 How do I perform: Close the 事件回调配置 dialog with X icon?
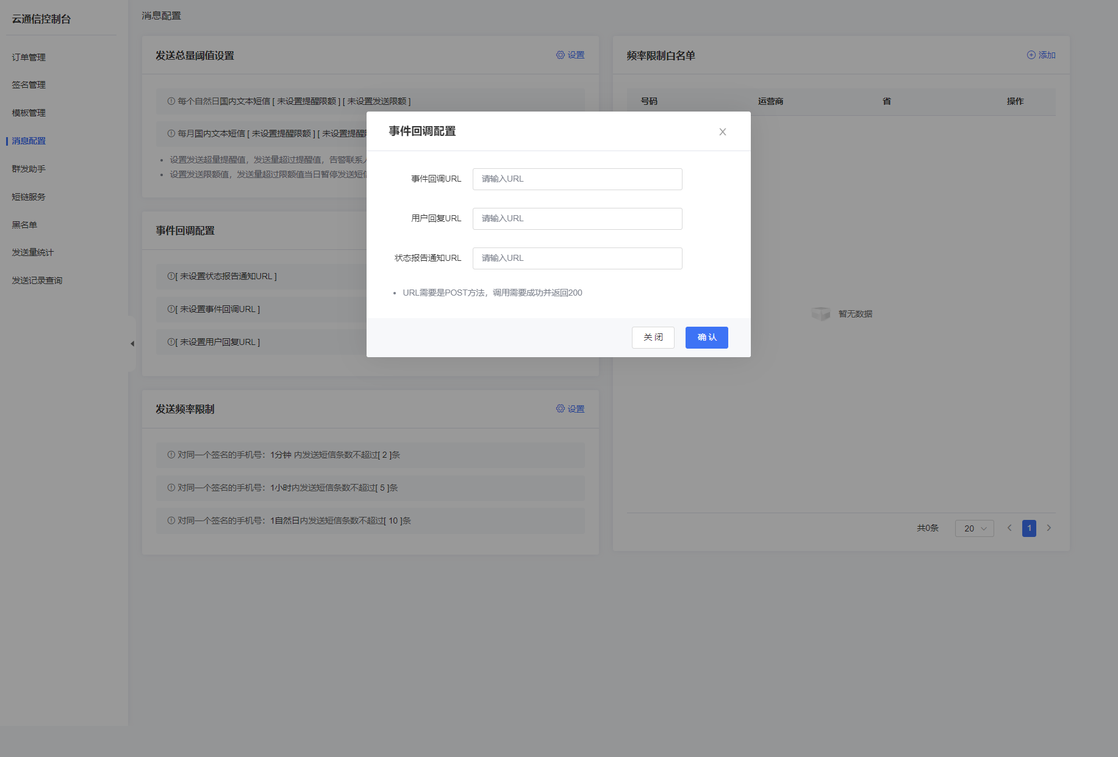(722, 132)
